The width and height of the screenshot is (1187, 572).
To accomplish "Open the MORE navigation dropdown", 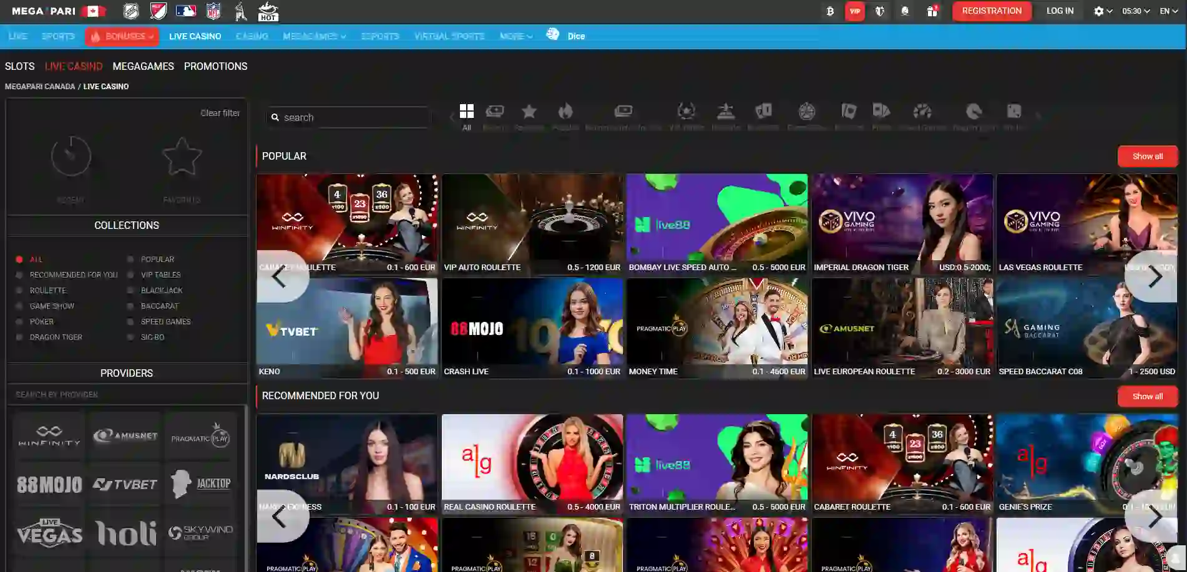I will pos(515,36).
